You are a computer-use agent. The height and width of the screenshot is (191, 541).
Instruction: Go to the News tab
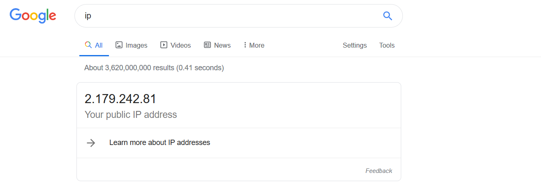222,45
